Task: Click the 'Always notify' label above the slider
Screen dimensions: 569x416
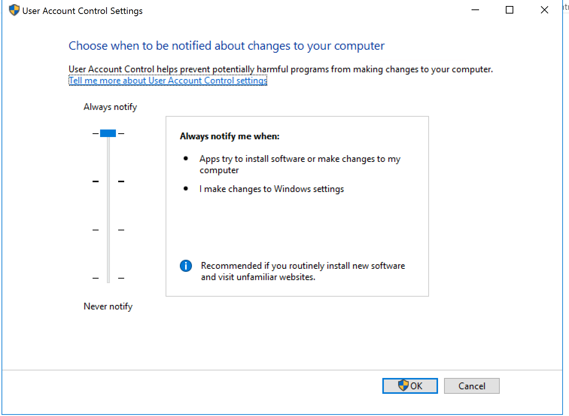Action: [110, 107]
